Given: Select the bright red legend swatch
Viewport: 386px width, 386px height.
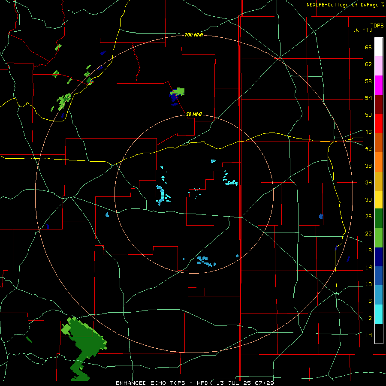Looking at the screenshot, I should 379,124.
